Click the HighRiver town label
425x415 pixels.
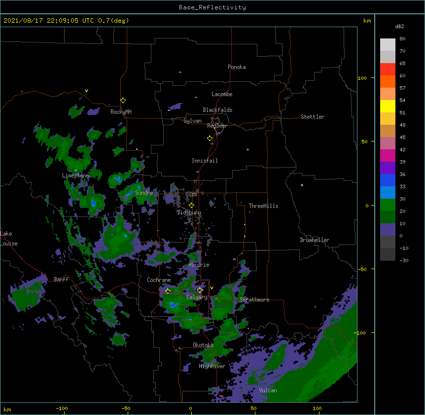click(212, 366)
